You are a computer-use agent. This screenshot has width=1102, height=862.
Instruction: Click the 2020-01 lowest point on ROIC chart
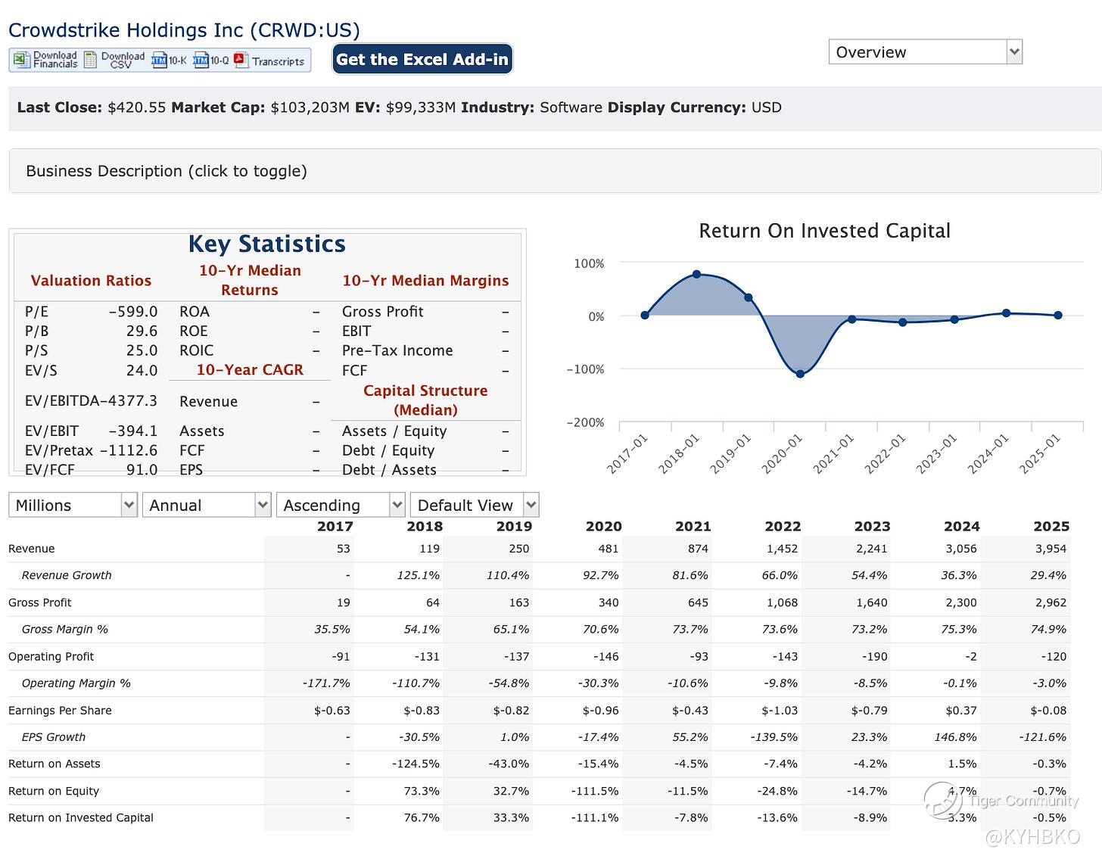pos(800,374)
